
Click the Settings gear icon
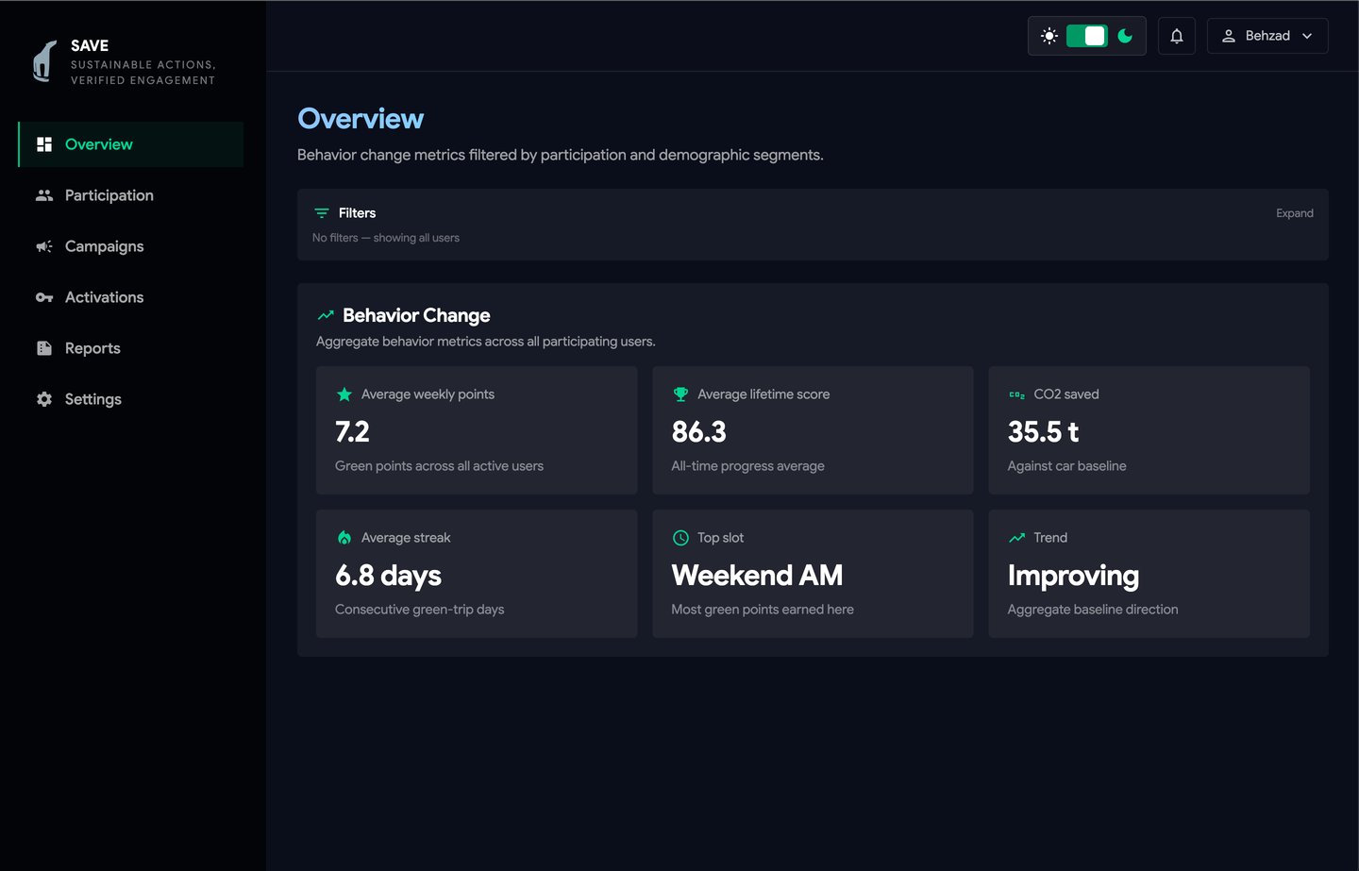44,399
